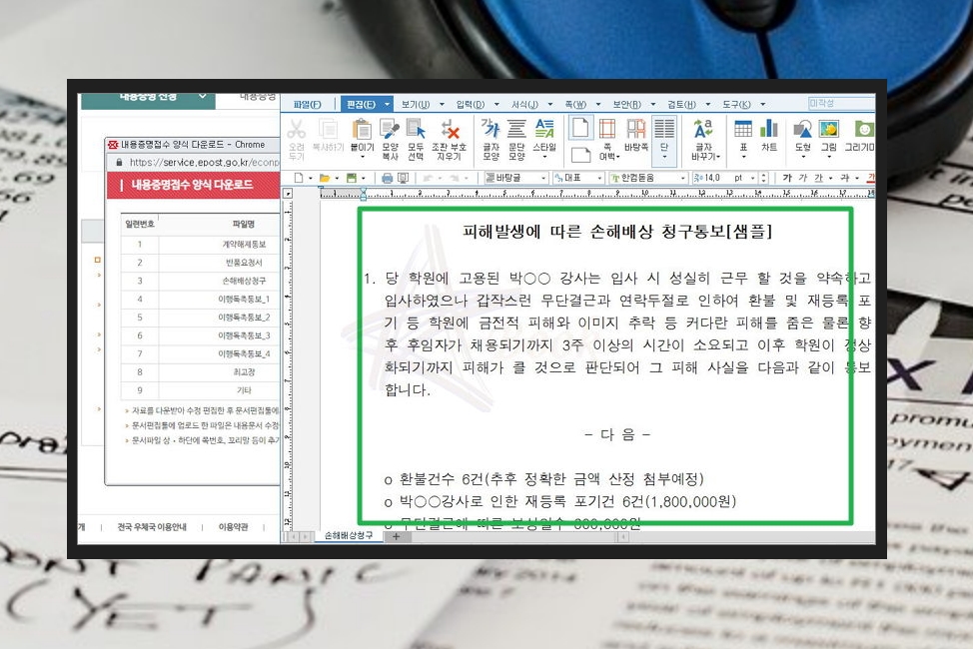Click the Save disk icon in the quick toolbar
973x649 pixels.
coord(352,178)
